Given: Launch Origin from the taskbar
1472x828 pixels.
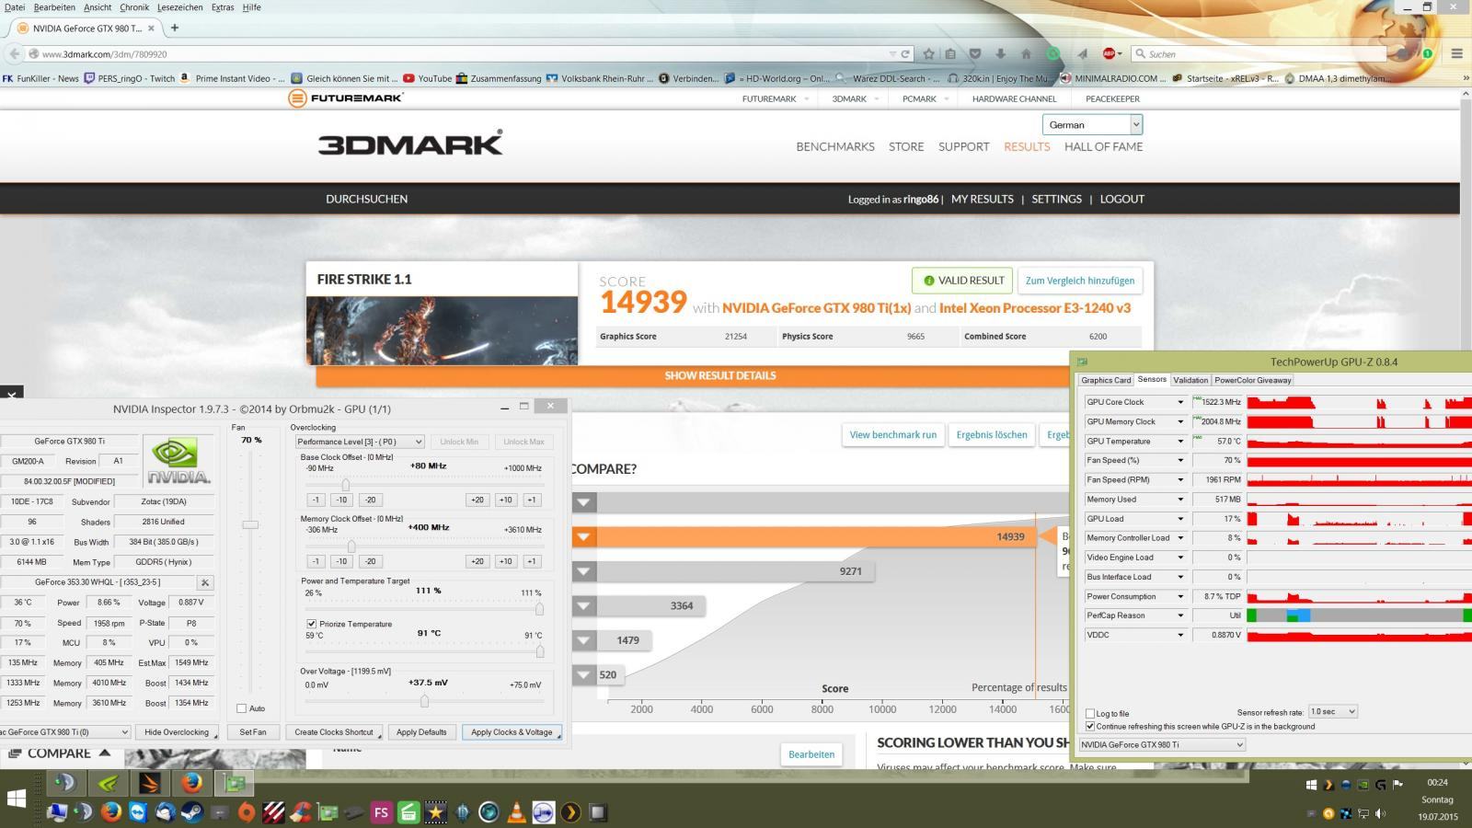Looking at the screenshot, I should (246, 812).
